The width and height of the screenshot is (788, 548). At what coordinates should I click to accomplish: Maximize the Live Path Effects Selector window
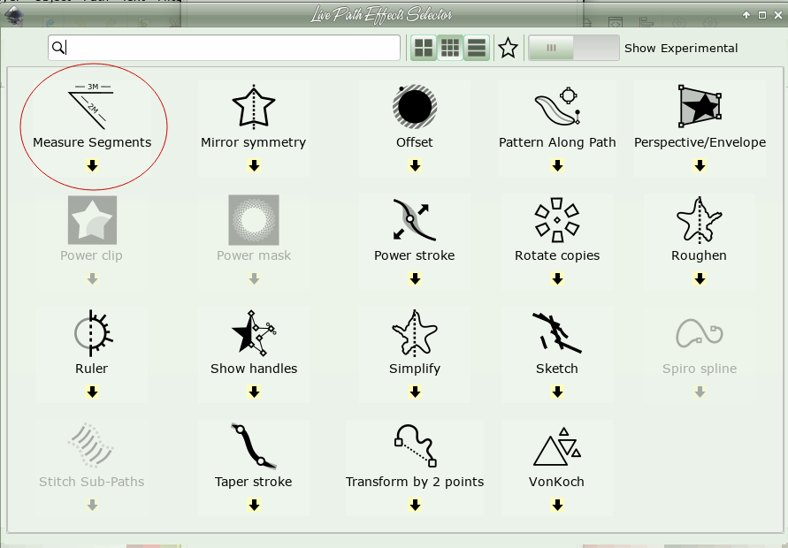click(762, 15)
